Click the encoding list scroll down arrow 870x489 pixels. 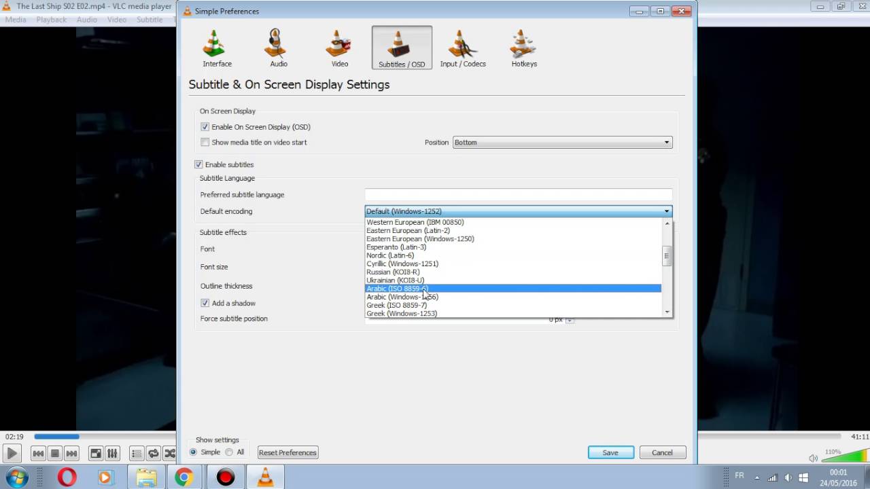tap(667, 312)
